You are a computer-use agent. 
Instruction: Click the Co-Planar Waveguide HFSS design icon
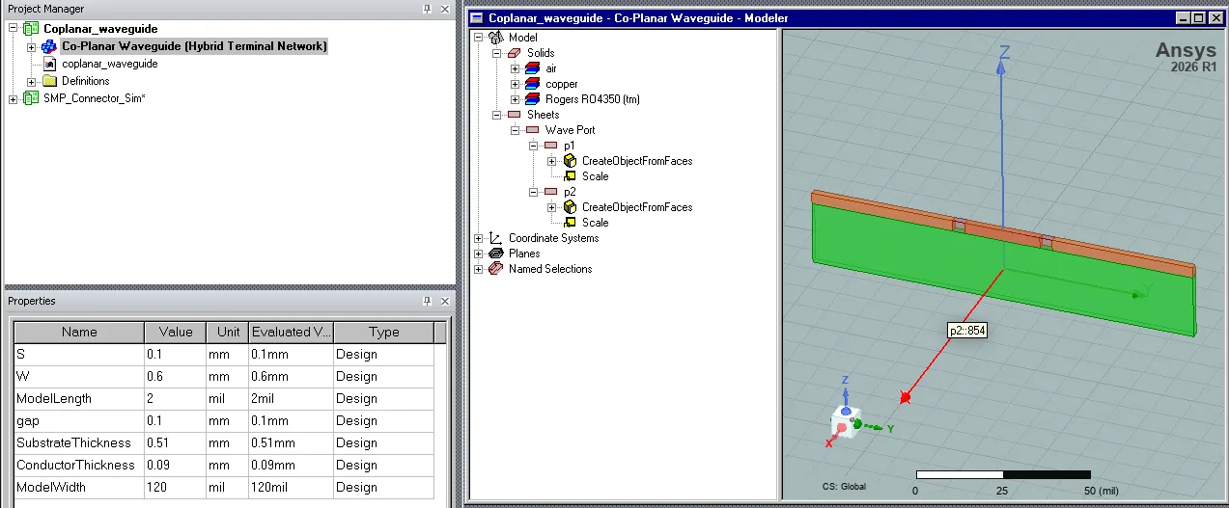[49, 46]
